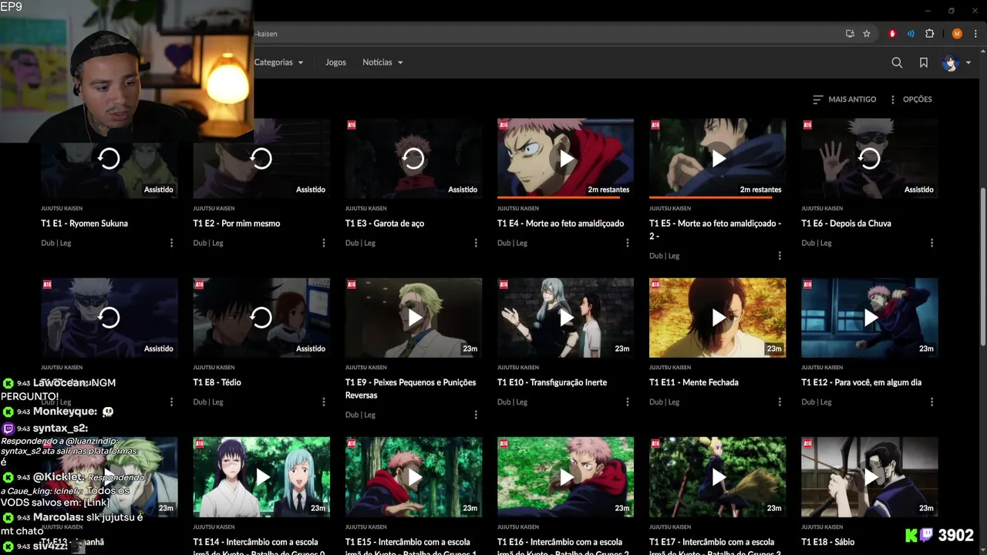Open the watchlist bookmark icon
Screen dimensions: 987x555
click(x=924, y=62)
